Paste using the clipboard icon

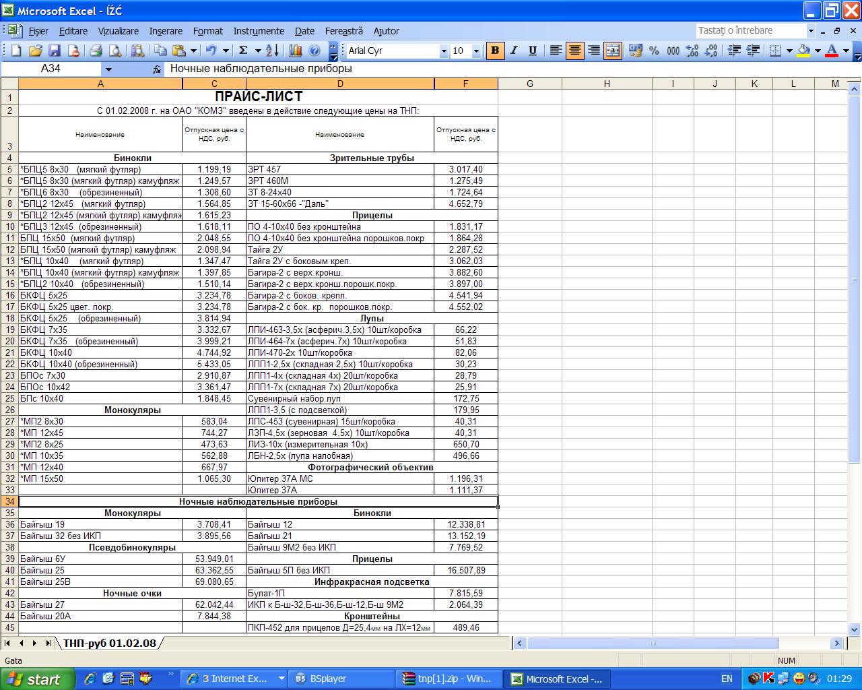pyautogui.click(x=179, y=51)
